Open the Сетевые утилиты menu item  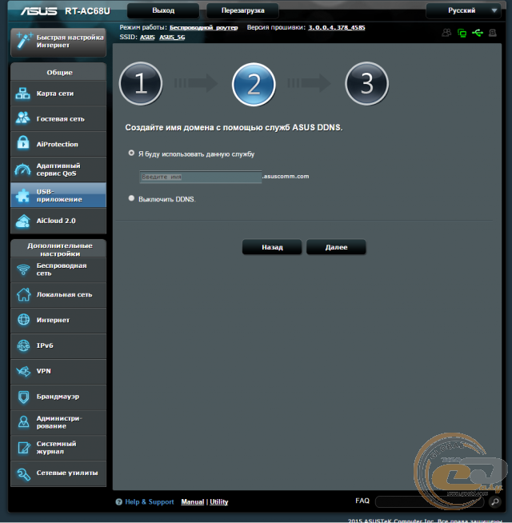[x=58, y=473]
